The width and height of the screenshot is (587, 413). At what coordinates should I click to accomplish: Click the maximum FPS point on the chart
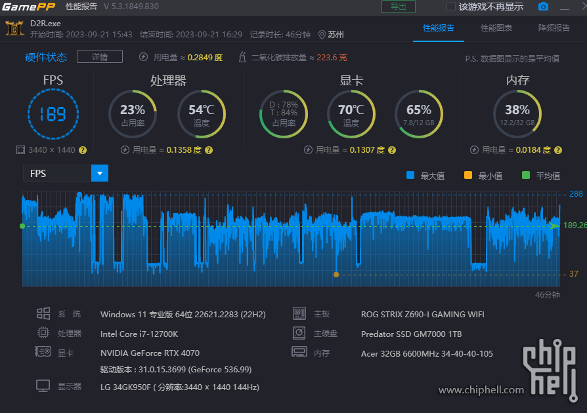(79, 194)
